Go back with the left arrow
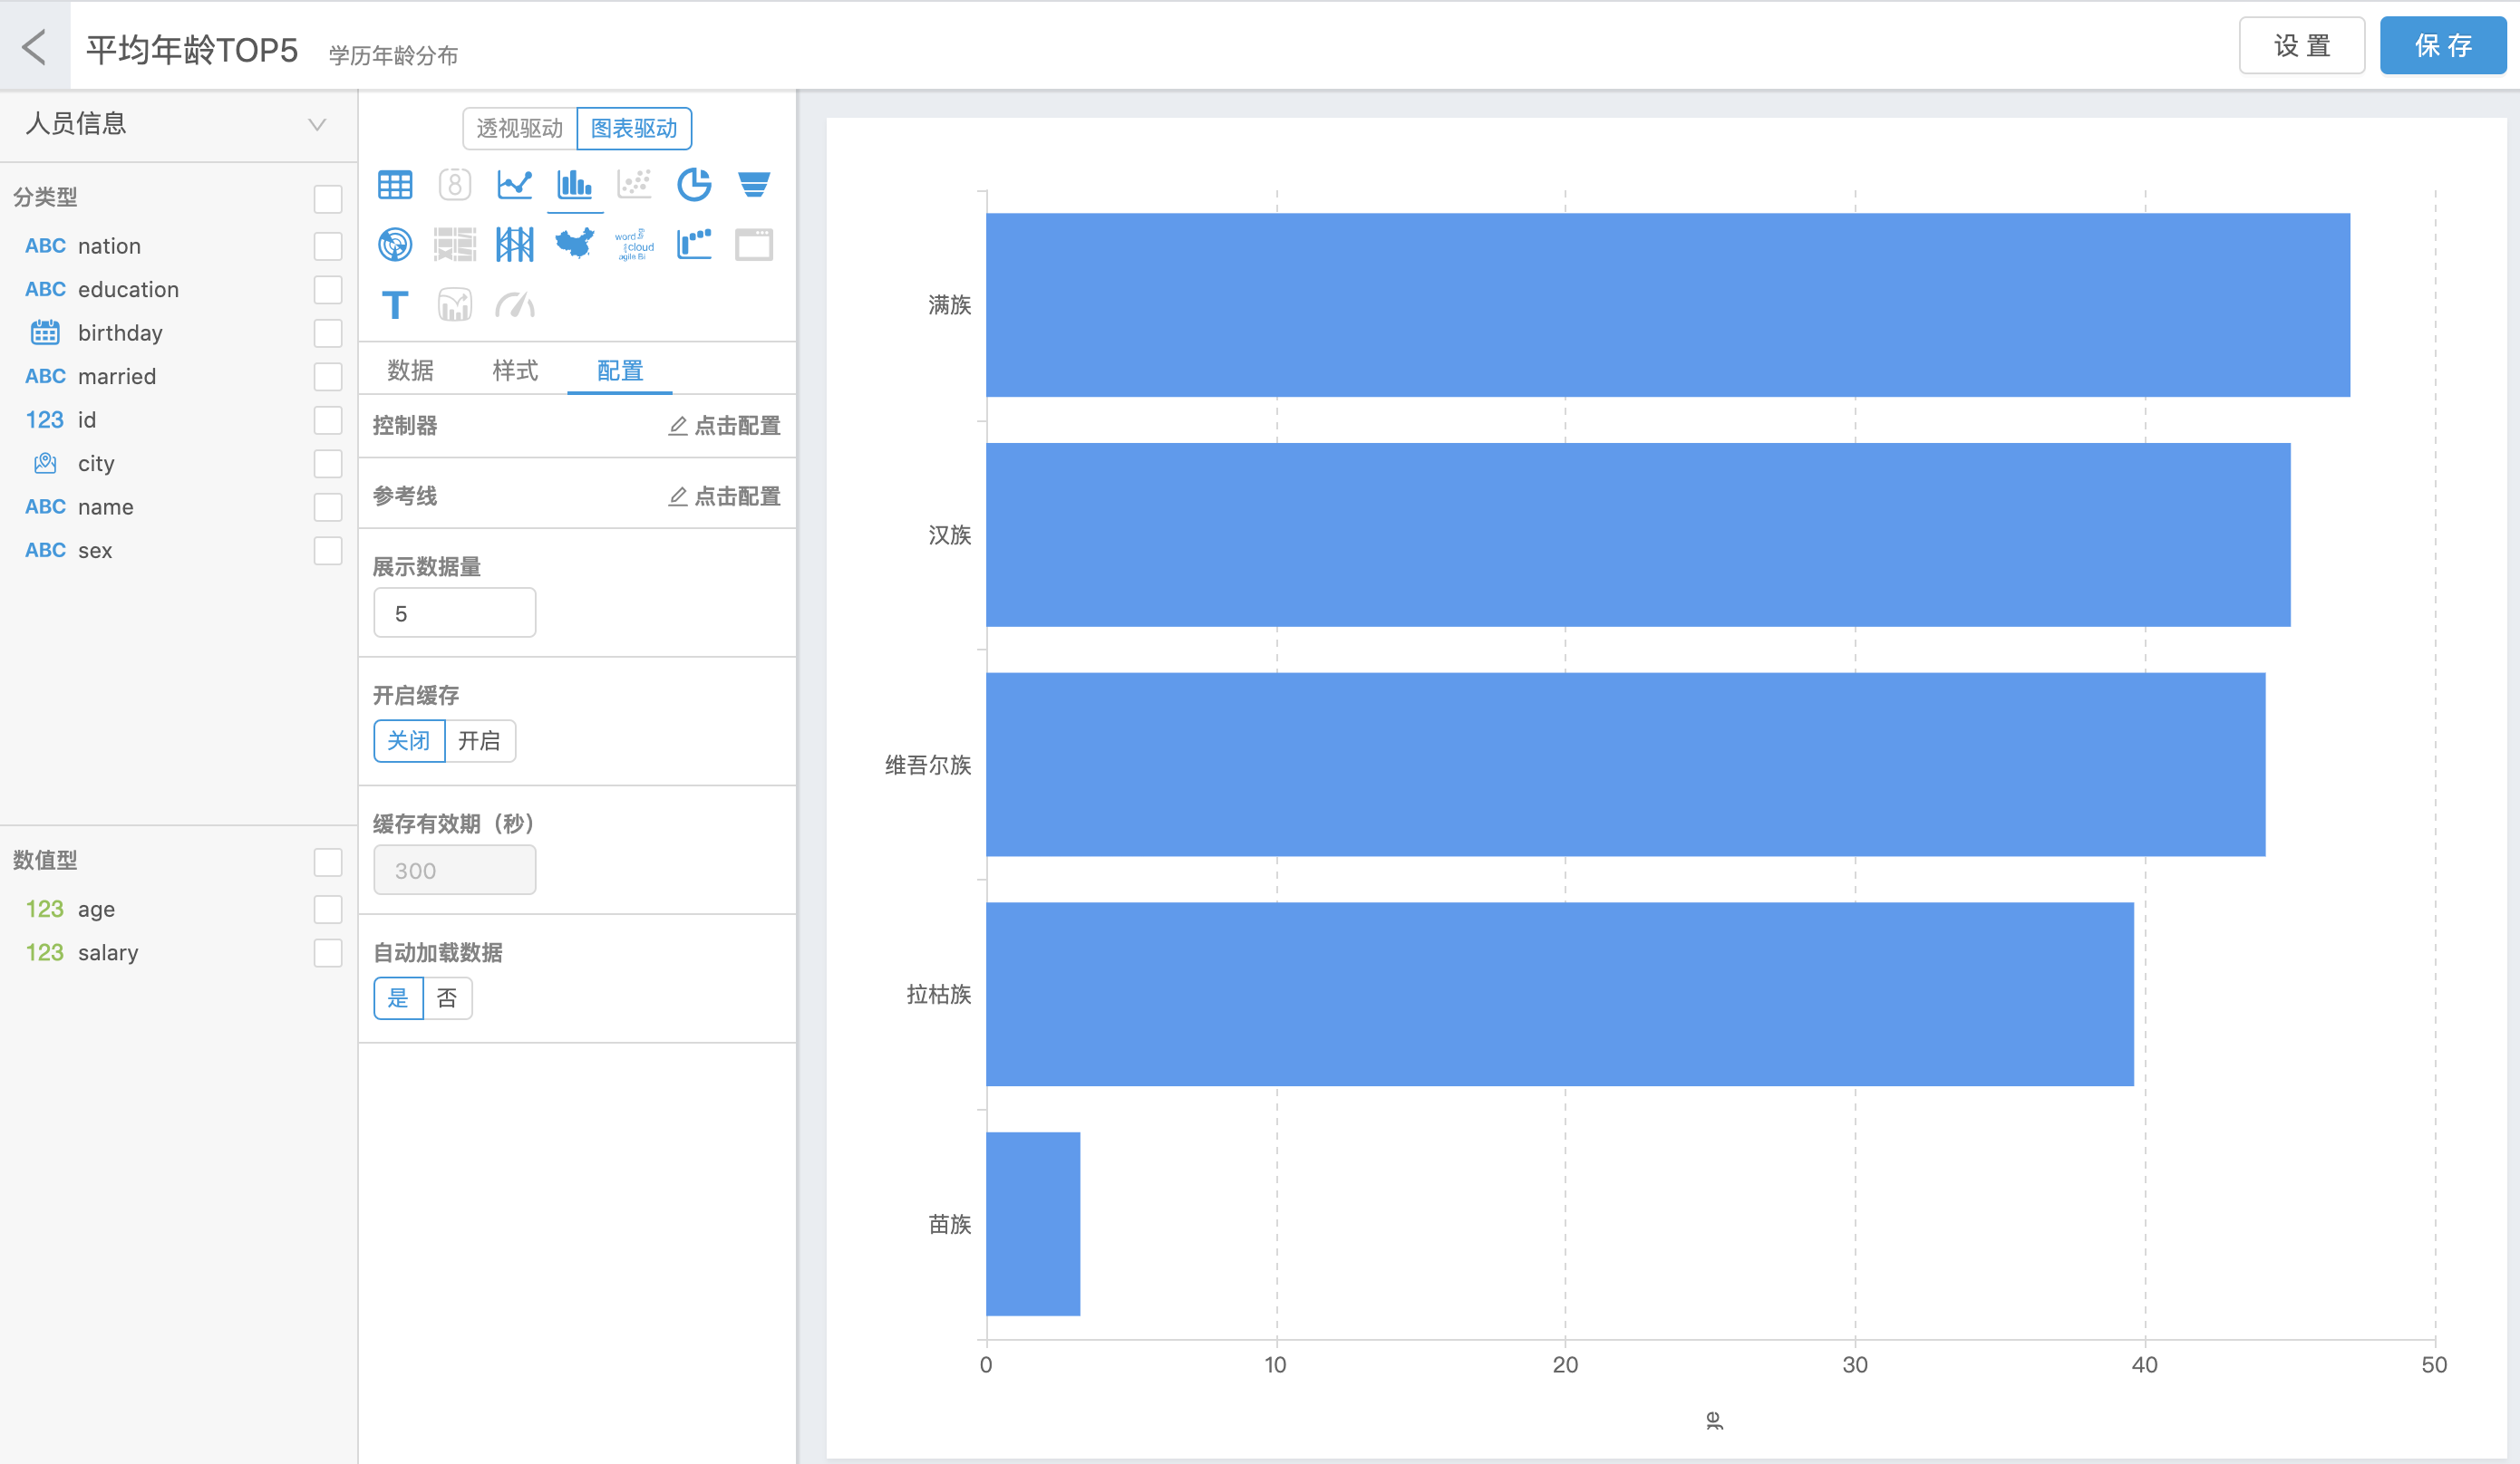Screen dimensions: 2520x1464 (x=34, y=46)
